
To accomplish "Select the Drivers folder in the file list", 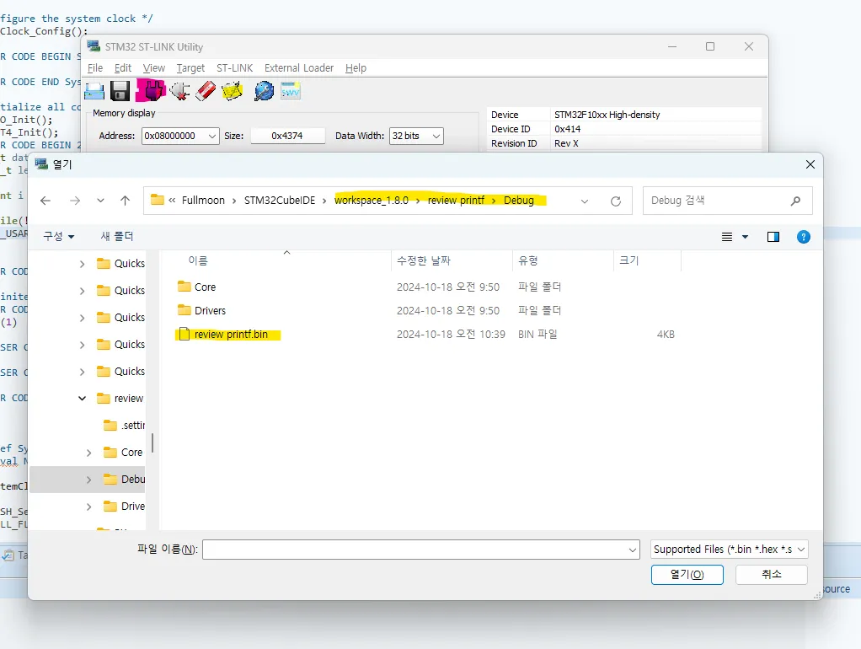I will tap(210, 310).
